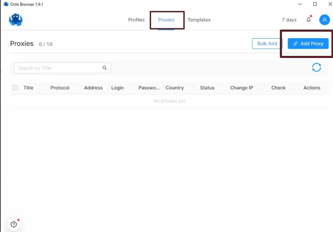Click the search magnifier icon
Image resolution: width=333 pixels, height=232 pixels.
click(x=105, y=68)
